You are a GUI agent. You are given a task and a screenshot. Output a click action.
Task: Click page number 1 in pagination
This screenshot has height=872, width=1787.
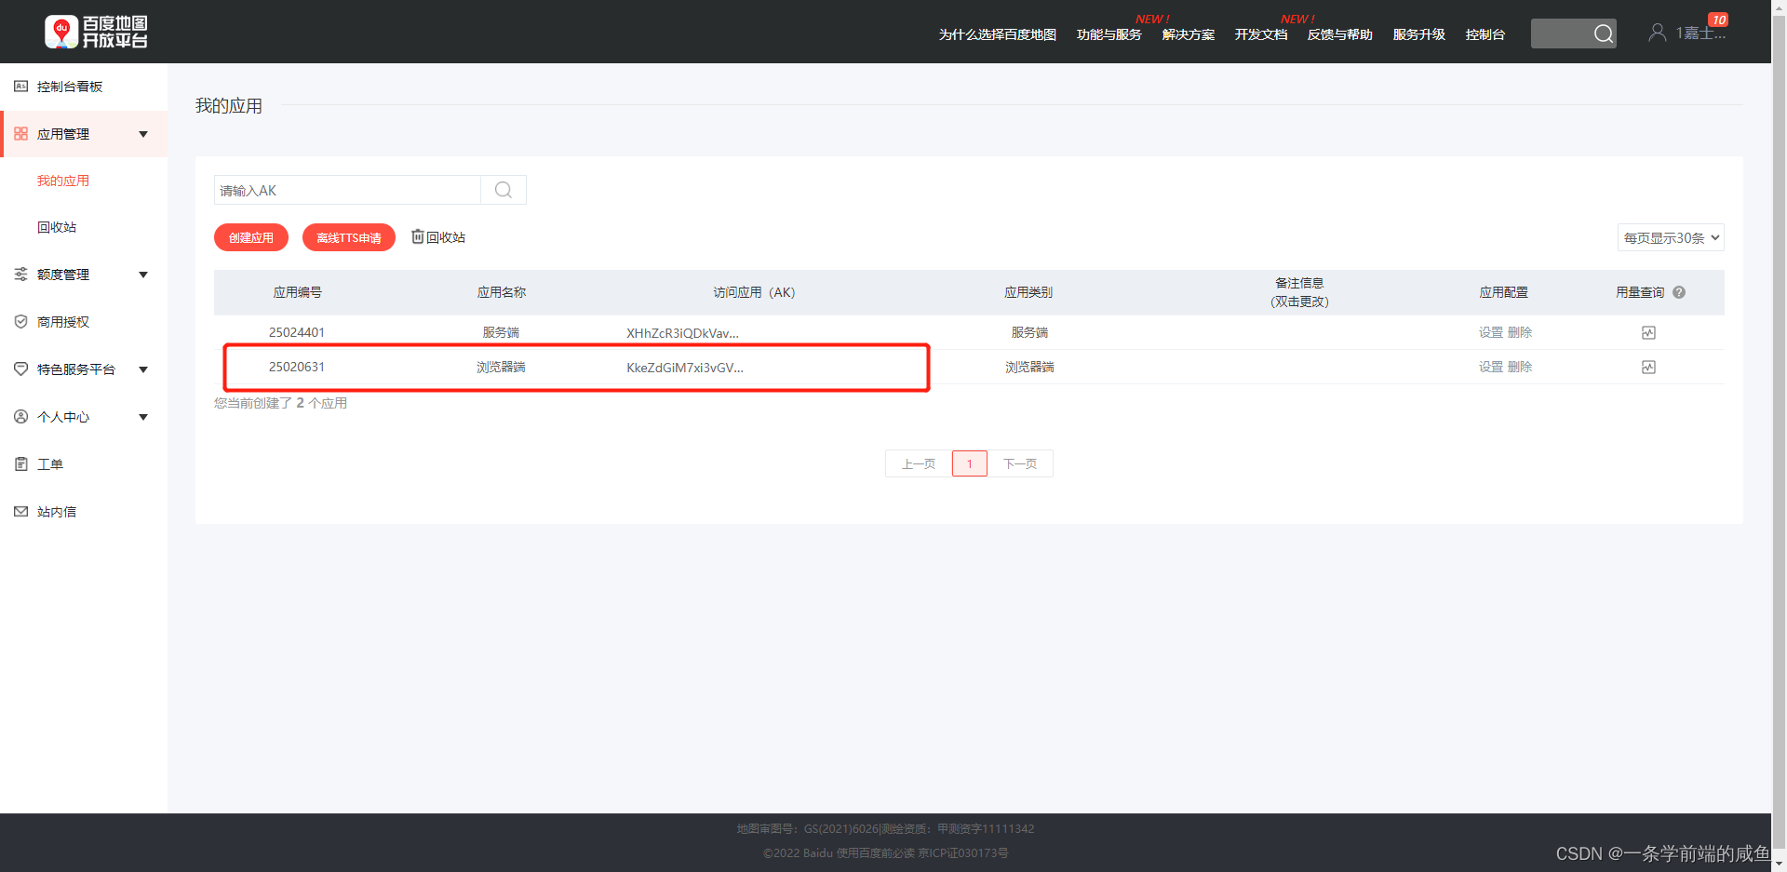(x=970, y=463)
